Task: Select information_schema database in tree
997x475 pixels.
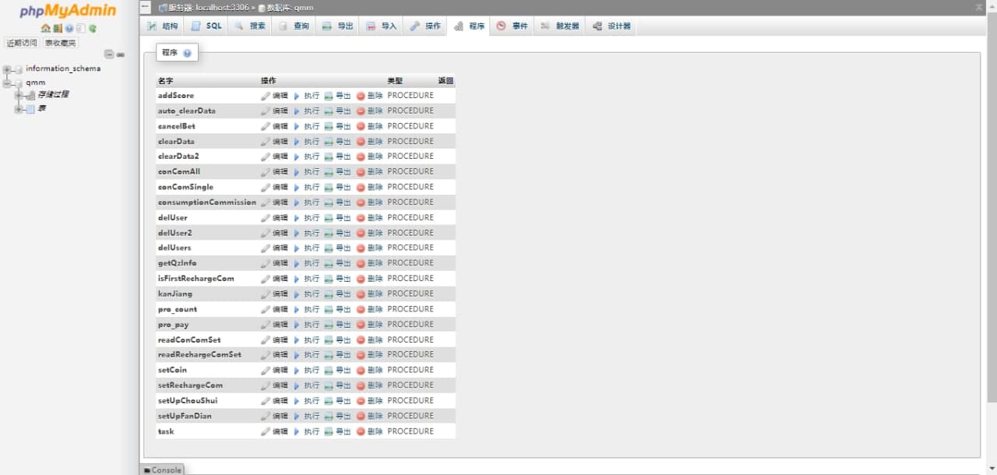Action: pos(62,69)
